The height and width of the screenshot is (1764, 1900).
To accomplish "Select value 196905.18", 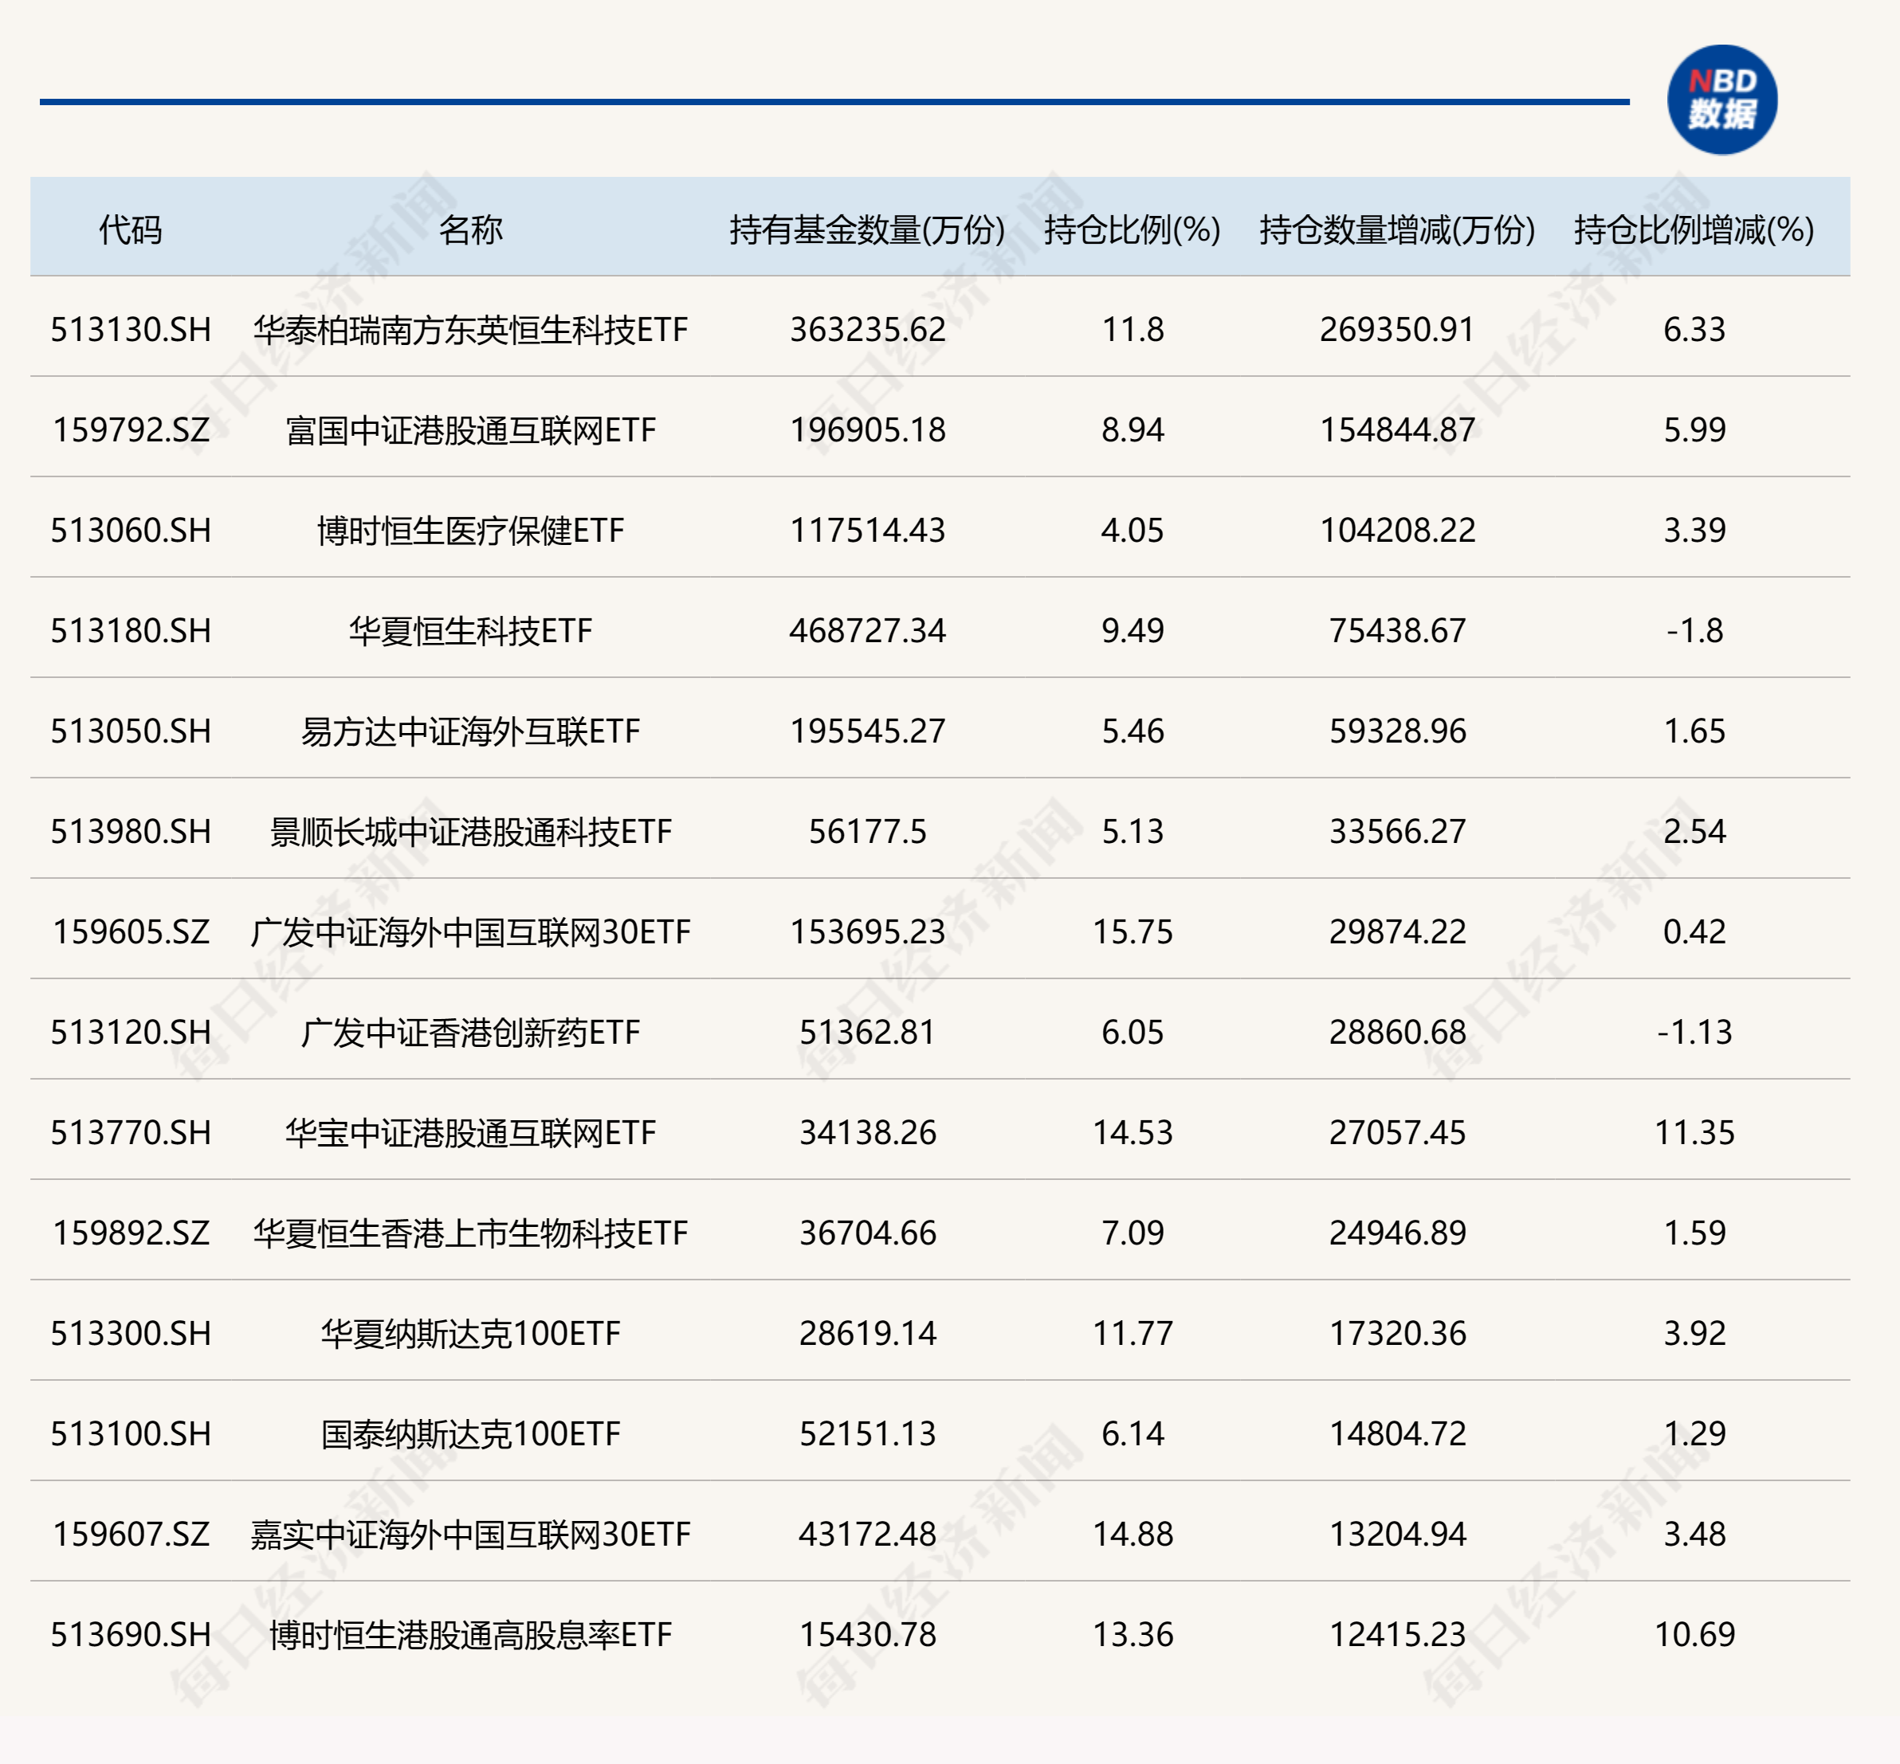I will (x=867, y=429).
